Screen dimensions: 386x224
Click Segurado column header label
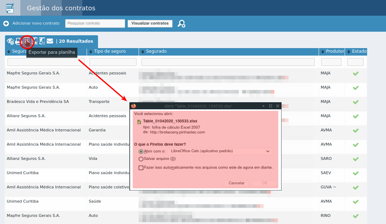pos(156,51)
